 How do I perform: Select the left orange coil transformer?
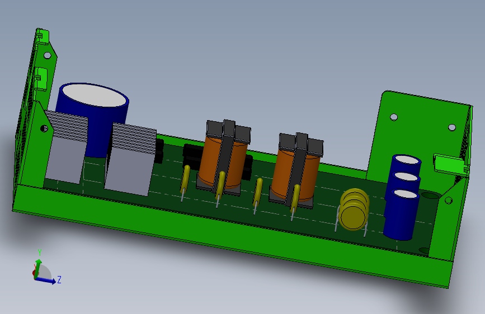224,158
